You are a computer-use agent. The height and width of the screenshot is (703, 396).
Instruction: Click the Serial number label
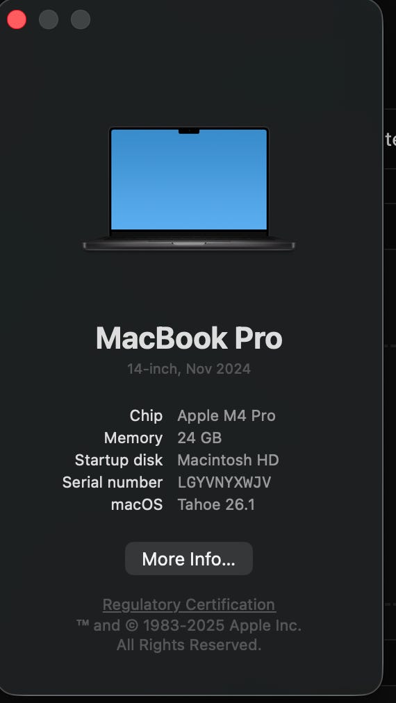(x=113, y=482)
